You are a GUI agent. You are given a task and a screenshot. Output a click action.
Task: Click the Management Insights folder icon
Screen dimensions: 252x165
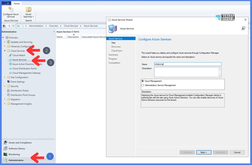(x=8, y=104)
